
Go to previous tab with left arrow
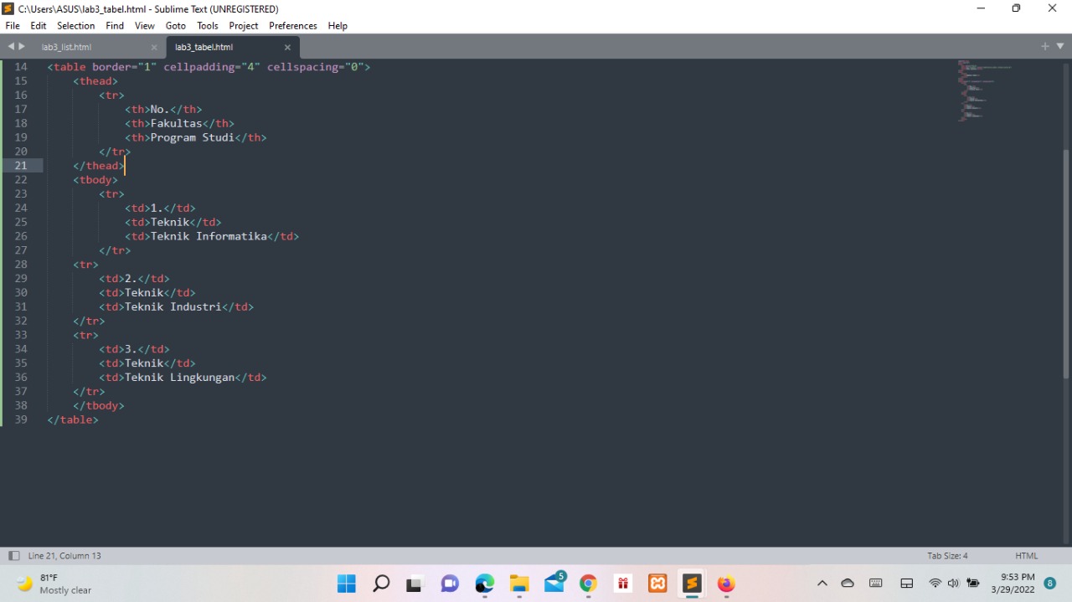pos(11,46)
